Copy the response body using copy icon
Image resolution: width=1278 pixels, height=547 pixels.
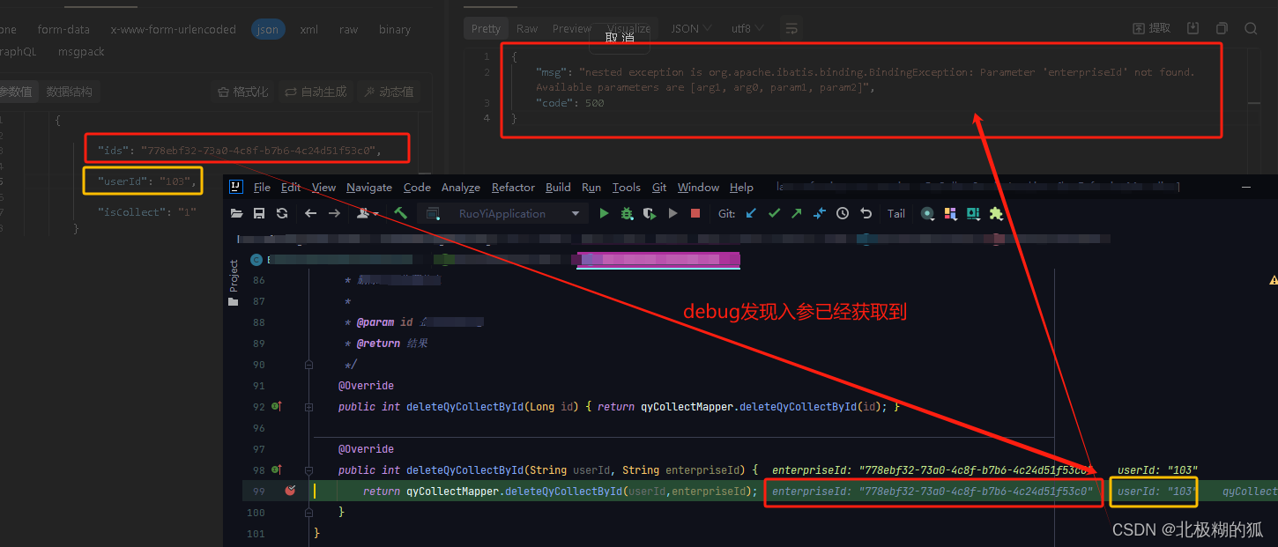coord(1222,27)
